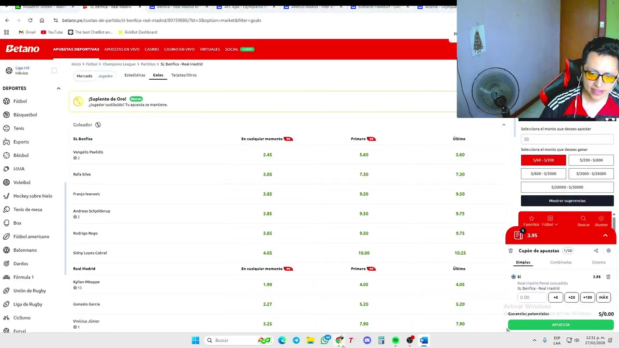Add +20 to the stake
This screenshot has width=619, height=348.
coord(572,297)
